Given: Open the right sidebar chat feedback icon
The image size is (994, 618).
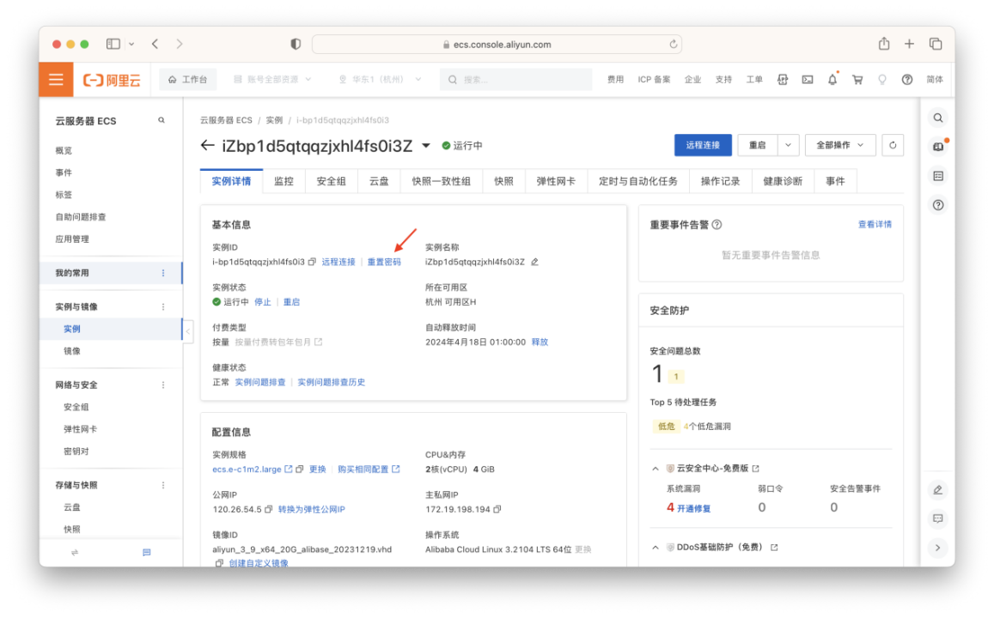Looking at the screenshot, I should (937, 518).
